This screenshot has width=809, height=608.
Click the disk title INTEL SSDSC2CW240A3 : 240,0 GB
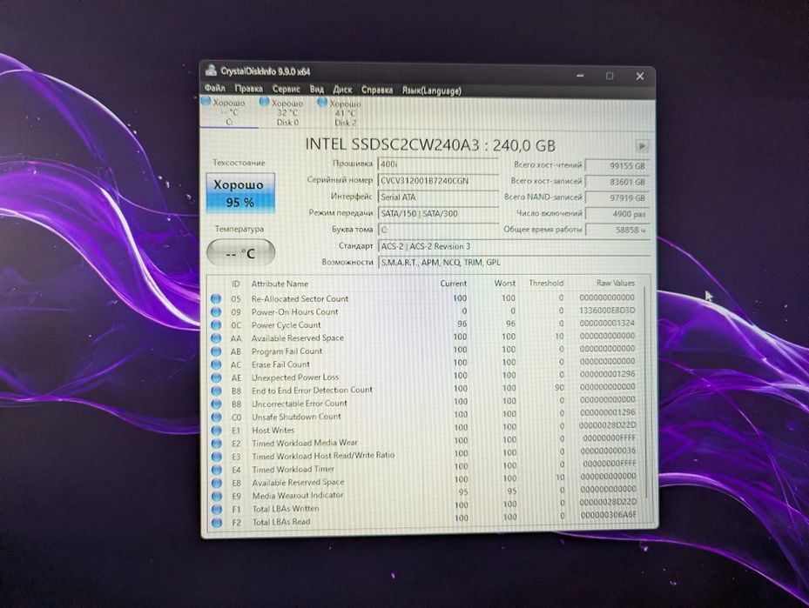click(x=430, y=145)
